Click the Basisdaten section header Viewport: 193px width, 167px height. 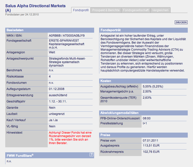click(50, 30)
